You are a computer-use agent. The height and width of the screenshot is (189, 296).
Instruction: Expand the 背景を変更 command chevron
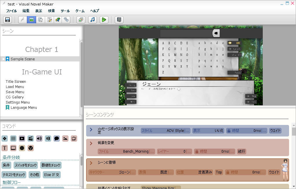coord(91,143)
